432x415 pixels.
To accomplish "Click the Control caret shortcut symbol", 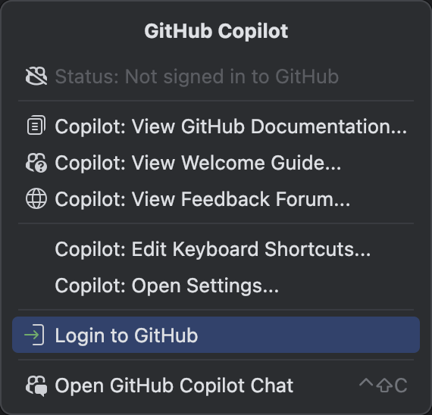I will [x=366, y=382].
